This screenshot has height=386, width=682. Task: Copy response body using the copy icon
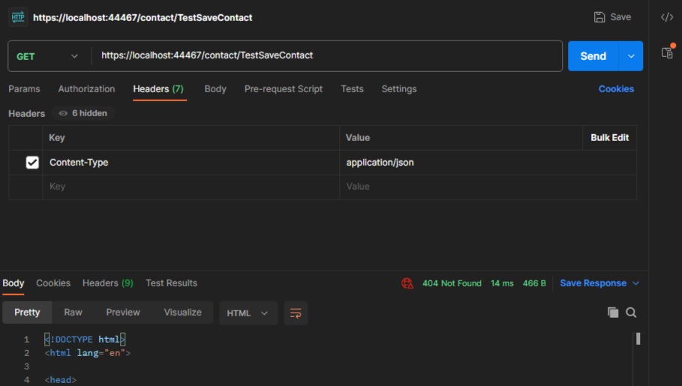tap(613, 313)
